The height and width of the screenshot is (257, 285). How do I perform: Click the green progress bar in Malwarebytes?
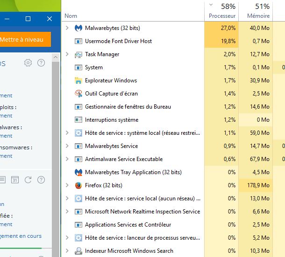pyautogui.click(x=21, y=248)
